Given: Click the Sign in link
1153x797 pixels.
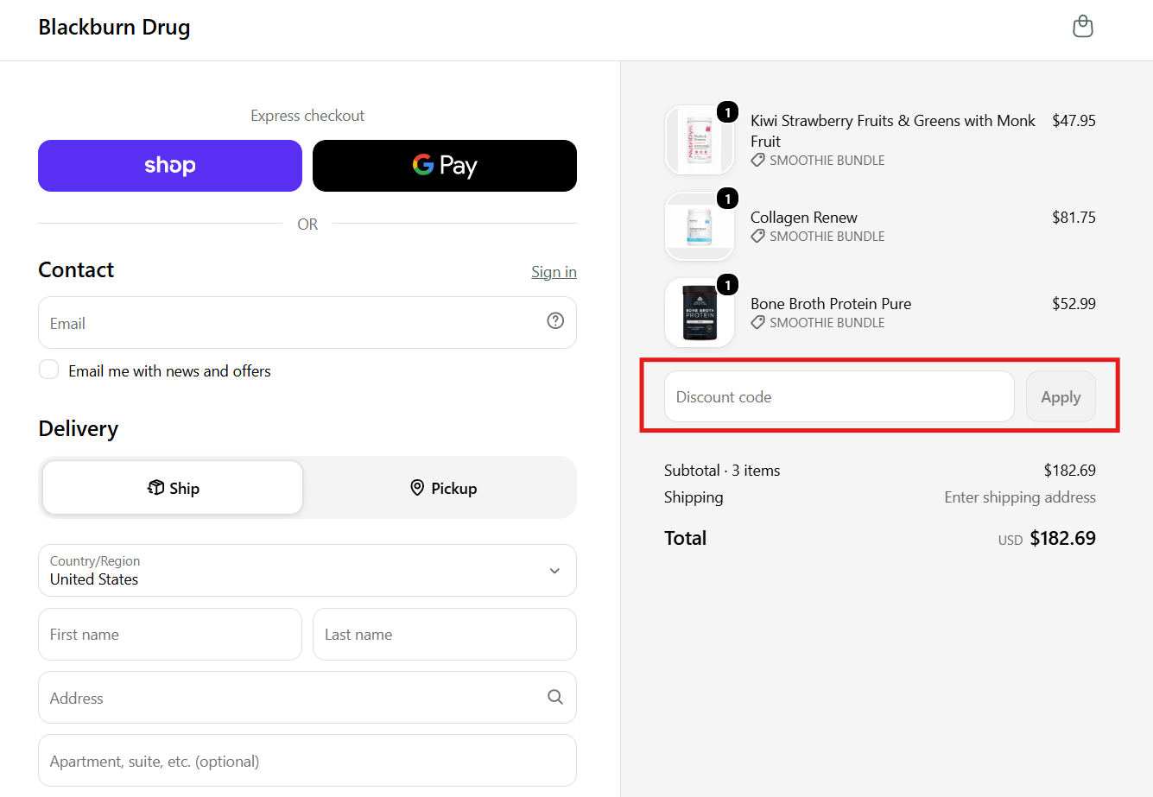Looking at the screenshot, I should 554,272.
